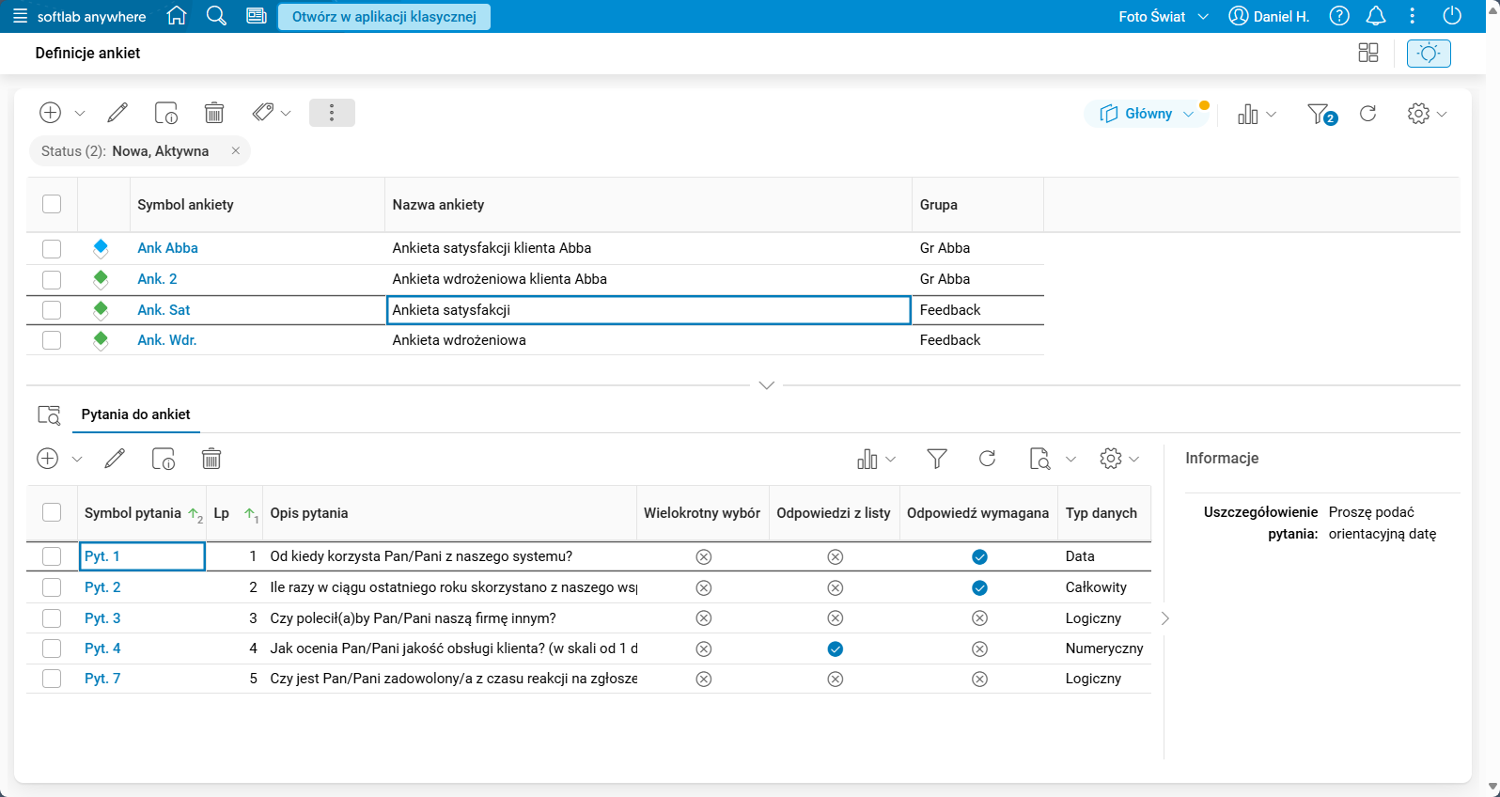1500x797 pixels.
Task: Refresh the questions list
Action: [x=987, y=459]
